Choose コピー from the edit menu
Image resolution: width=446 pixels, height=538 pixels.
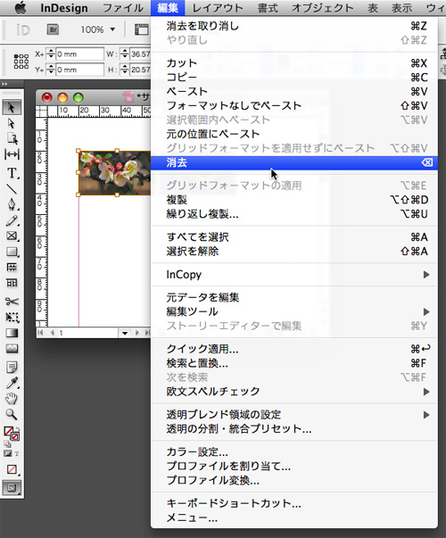[294, 78]
